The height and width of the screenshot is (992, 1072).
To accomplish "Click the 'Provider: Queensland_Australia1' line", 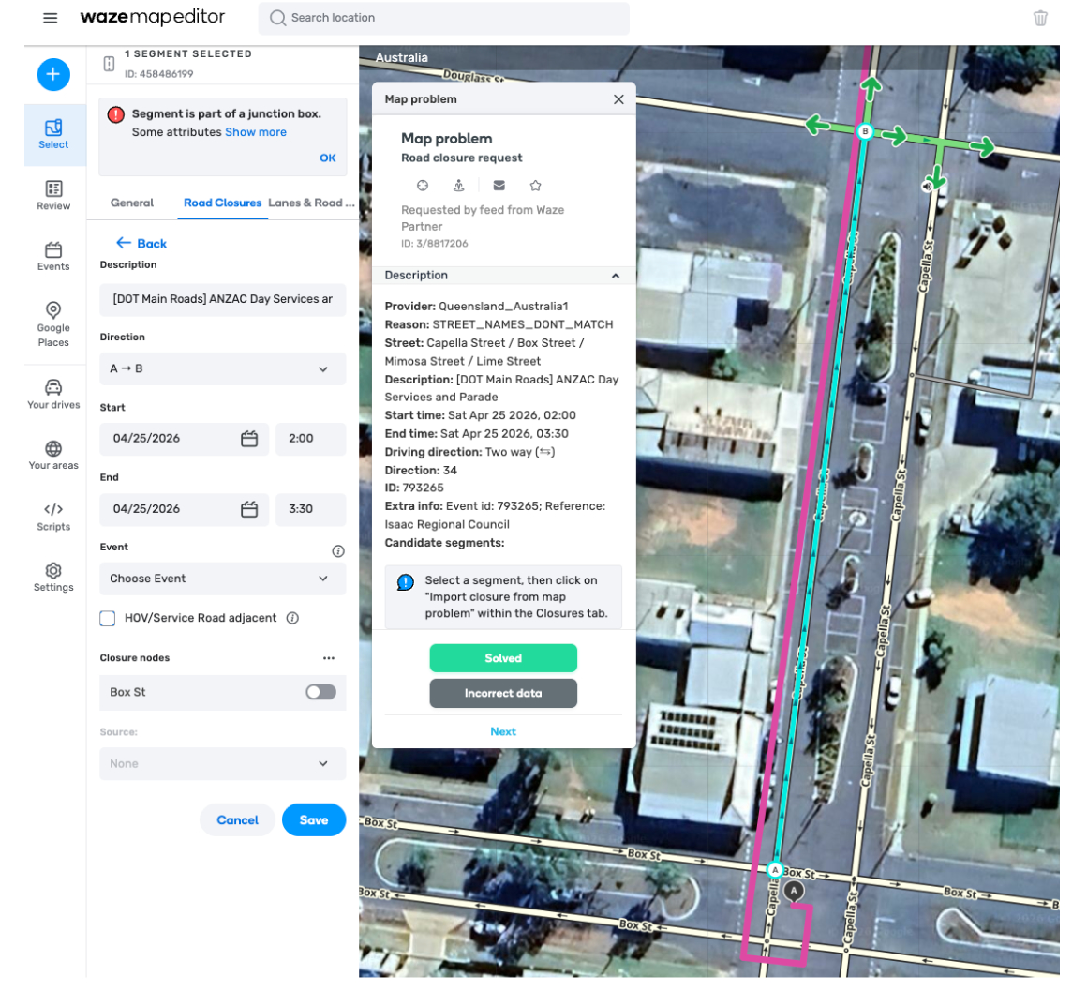I will click(x=477, y=307).
